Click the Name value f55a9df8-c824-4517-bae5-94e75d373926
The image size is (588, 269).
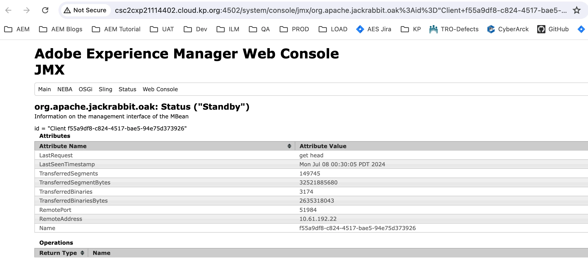pyautogui.click(x=357, y=228)
